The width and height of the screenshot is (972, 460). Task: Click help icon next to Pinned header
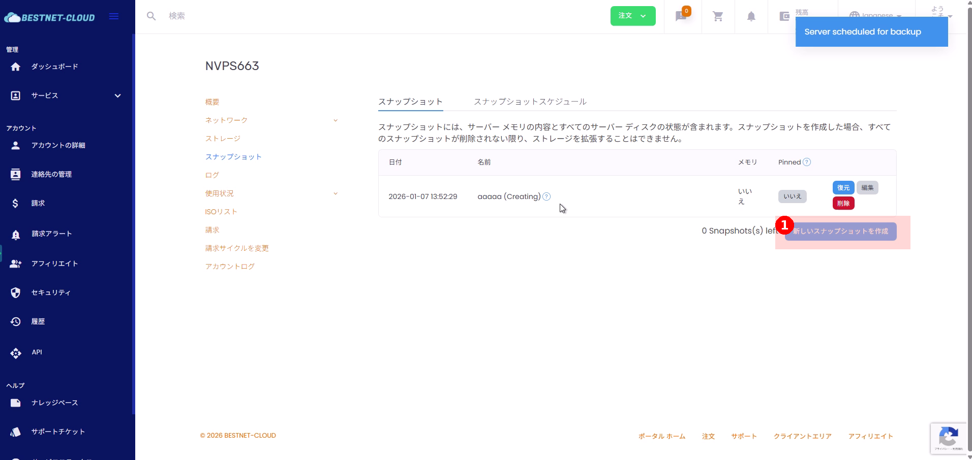pyautogui.click(x=807, y=162)
